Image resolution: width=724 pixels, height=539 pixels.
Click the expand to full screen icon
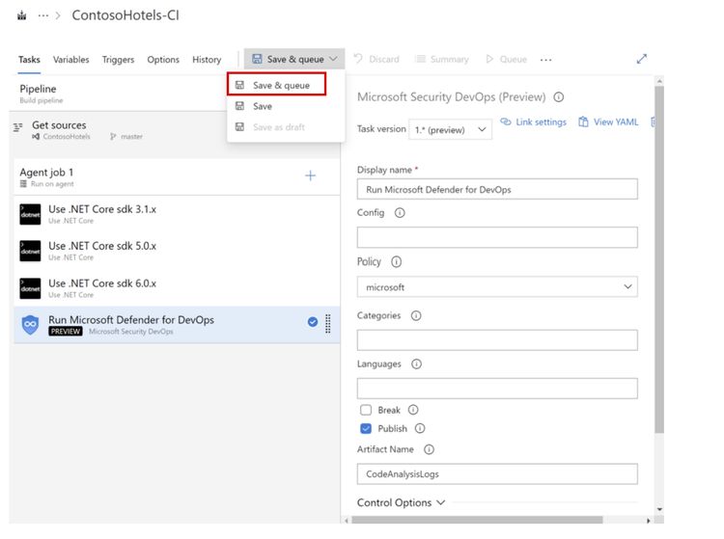[x=641, y=59]
